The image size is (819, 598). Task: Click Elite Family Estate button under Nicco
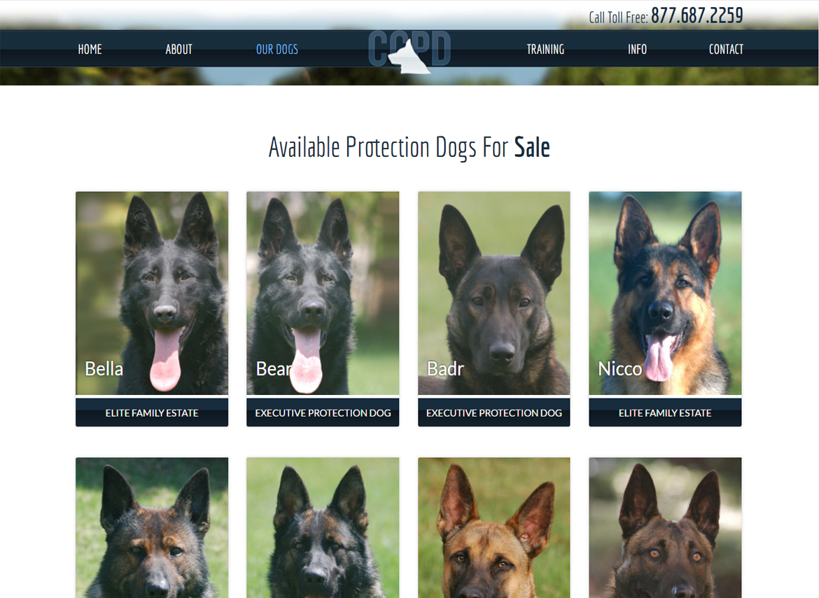pyautogui.click(x=665, y=412)
